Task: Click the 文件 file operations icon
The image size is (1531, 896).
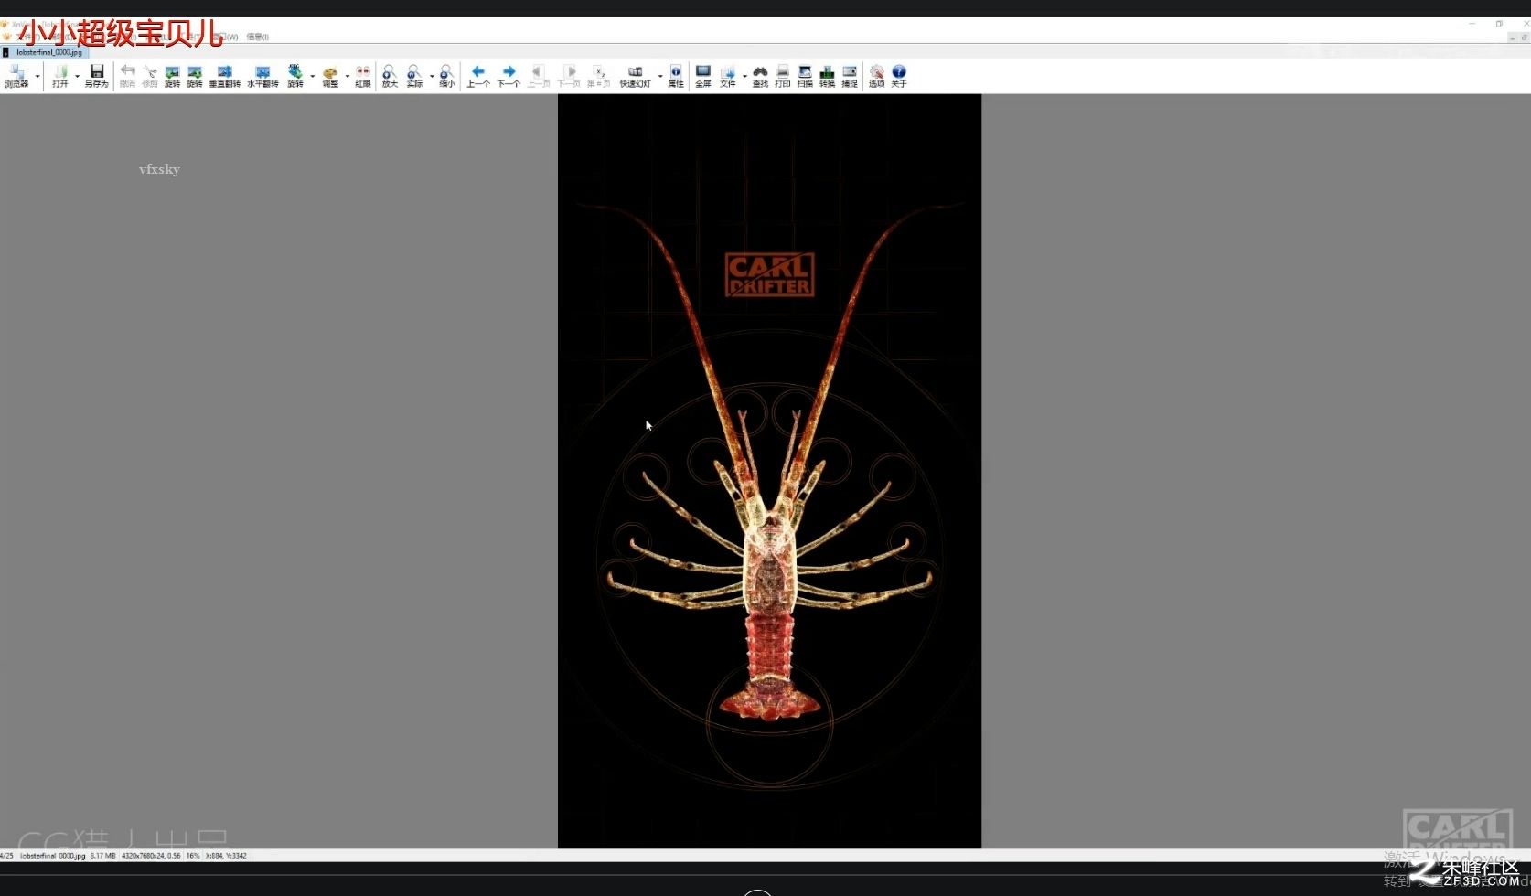Action: click(x=728, y=76)
